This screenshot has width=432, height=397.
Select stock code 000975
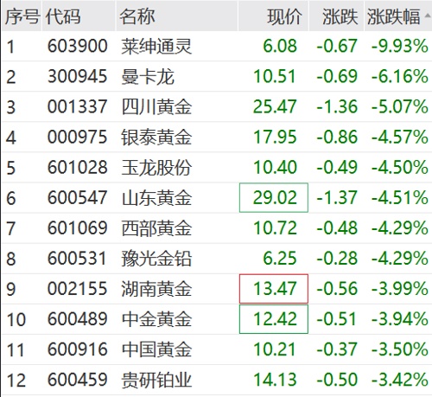(x=78, y=137)
